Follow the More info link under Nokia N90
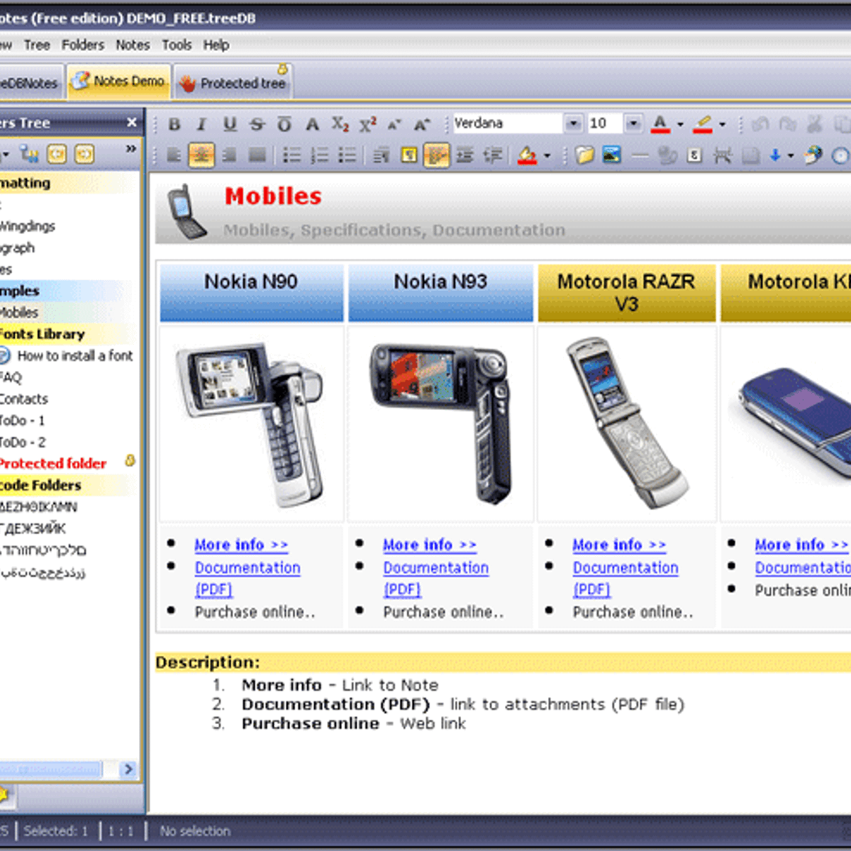The image size is (851, 851). (x=240, y=545)
